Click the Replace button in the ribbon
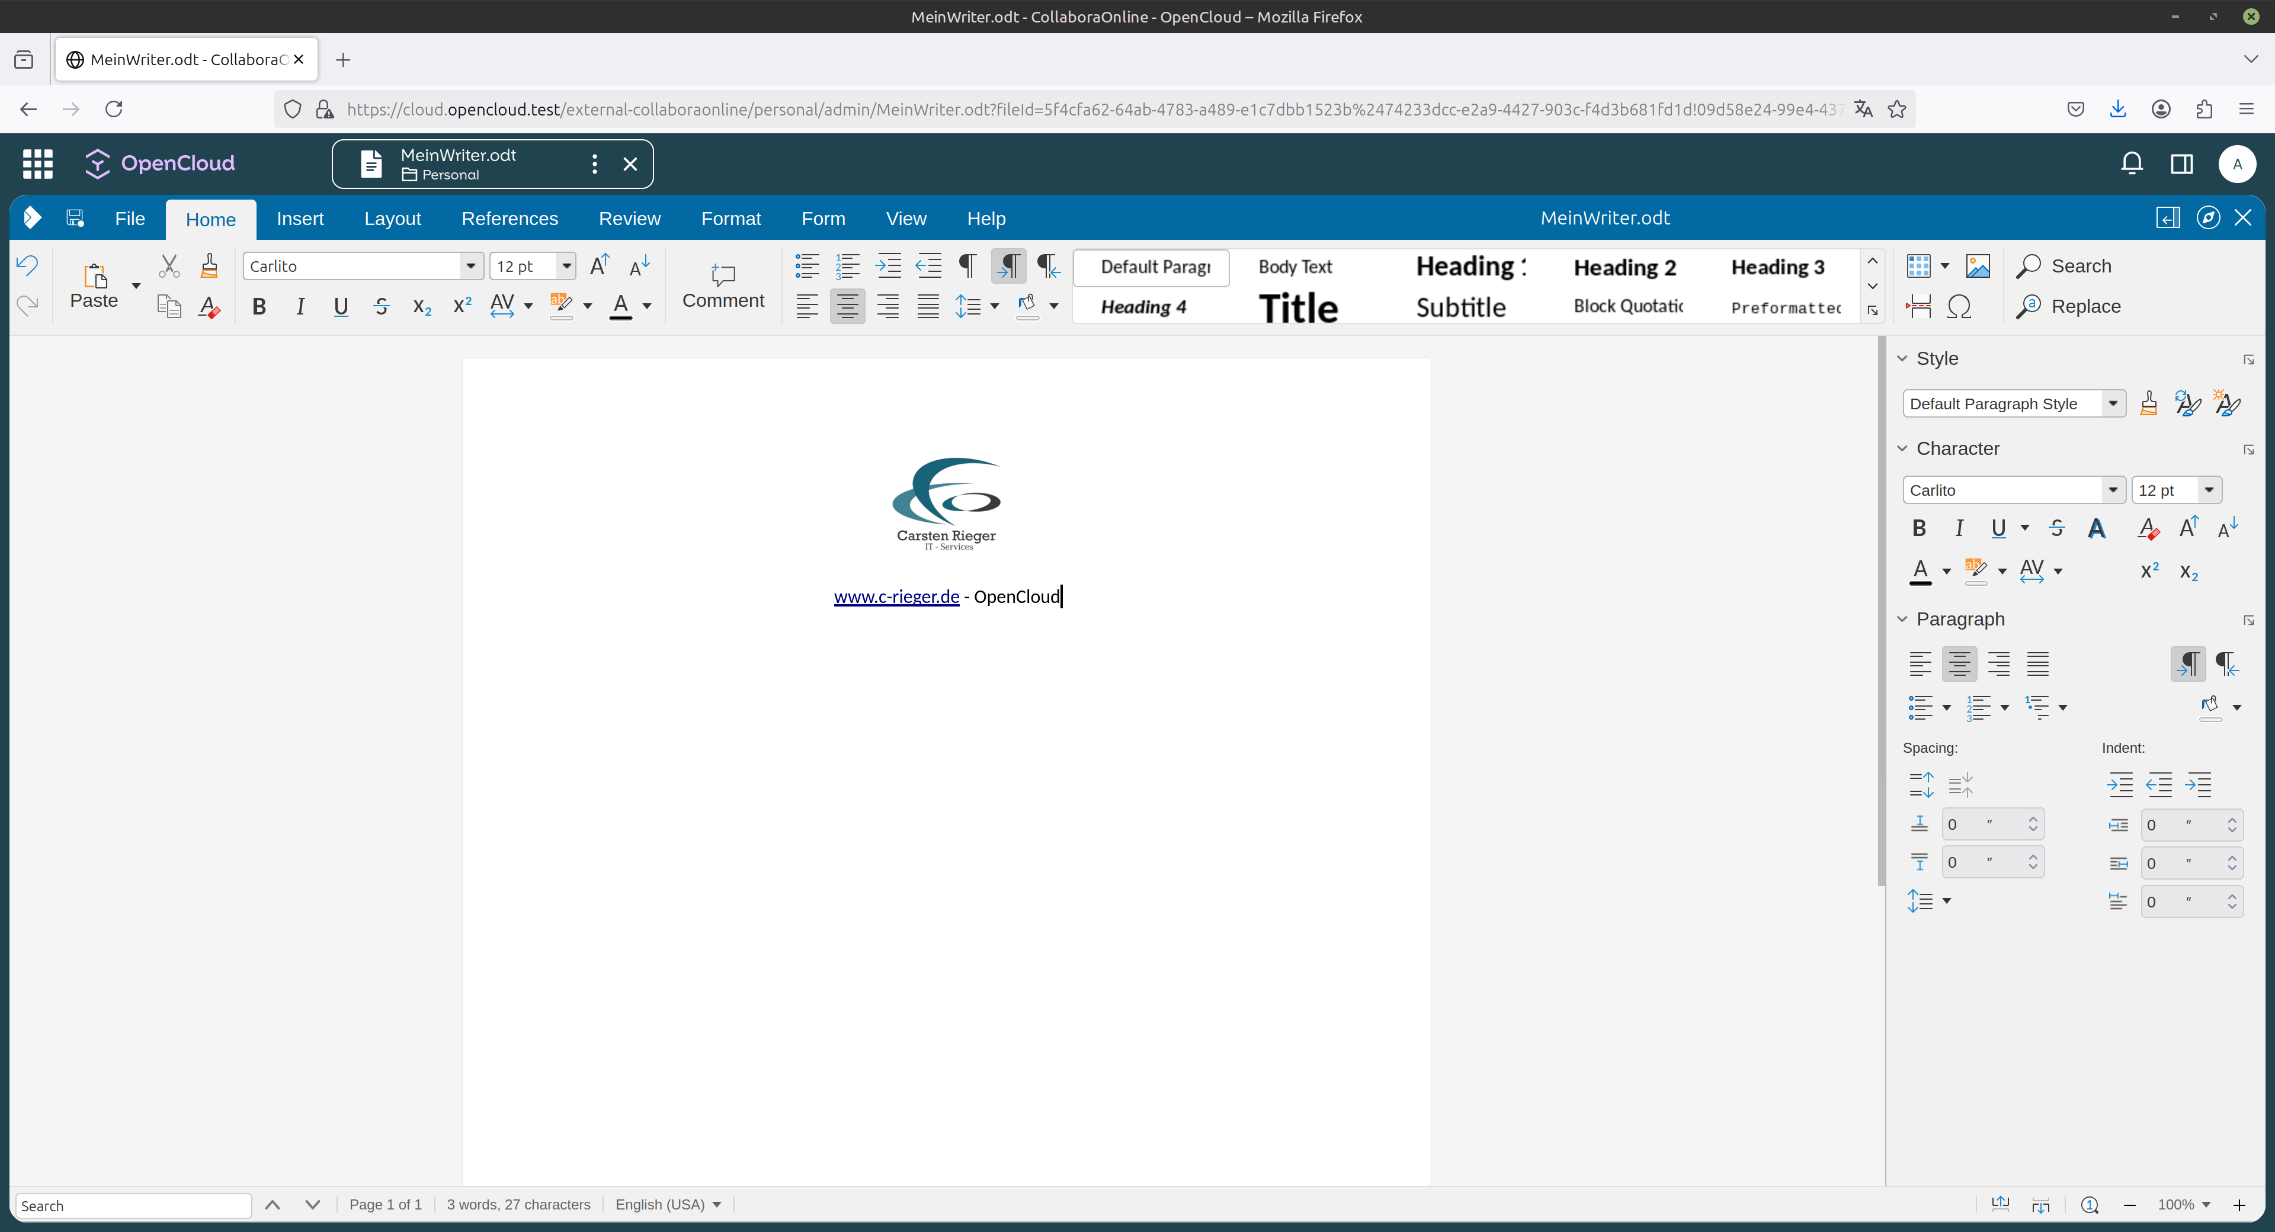This screenshot has width=2275, height=1232. pyautogui.click(x=2068, y=306)
